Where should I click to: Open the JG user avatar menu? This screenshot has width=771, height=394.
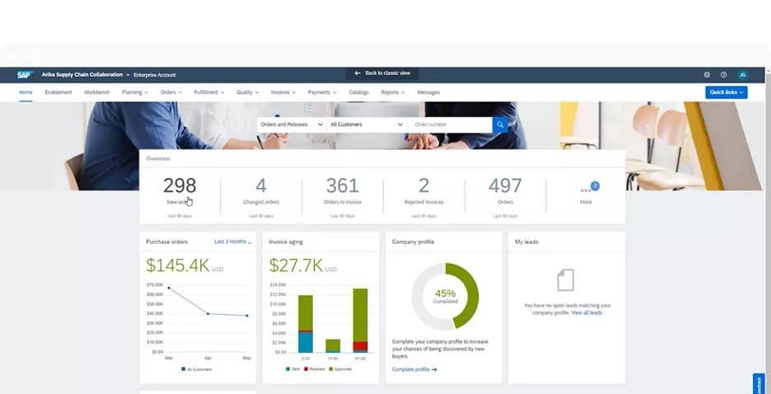point(742,75)
